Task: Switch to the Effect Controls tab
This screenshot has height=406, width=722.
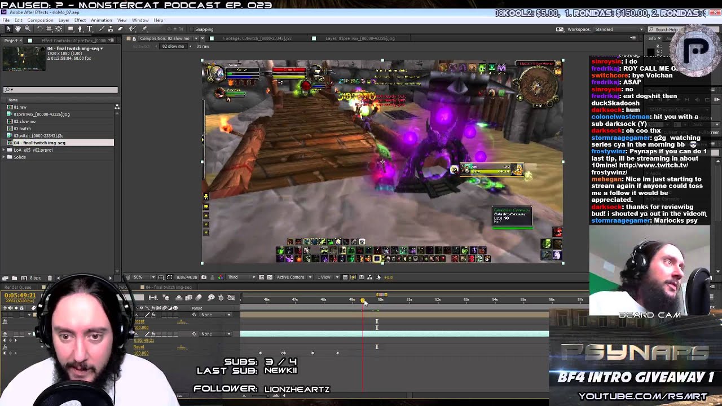Action: (x=73, y=41)
